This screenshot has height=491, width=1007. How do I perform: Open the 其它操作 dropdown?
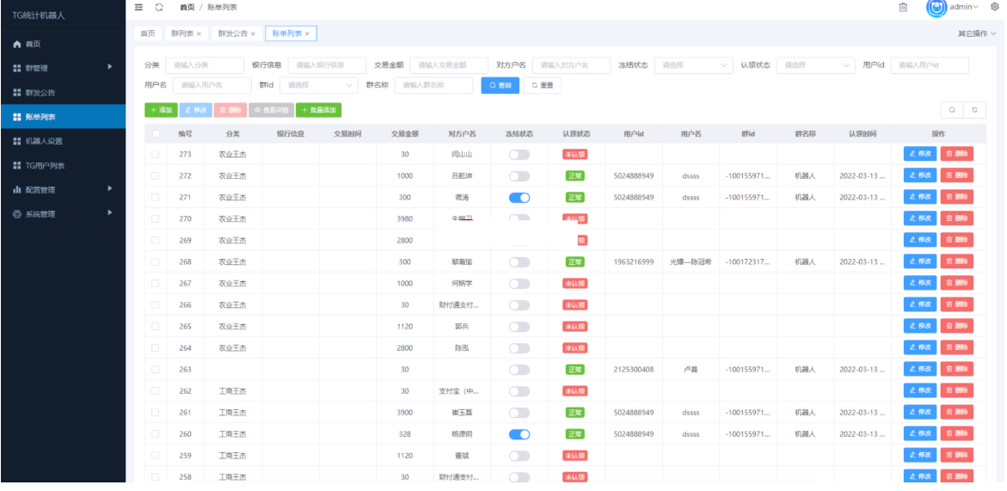pos(977,34)
